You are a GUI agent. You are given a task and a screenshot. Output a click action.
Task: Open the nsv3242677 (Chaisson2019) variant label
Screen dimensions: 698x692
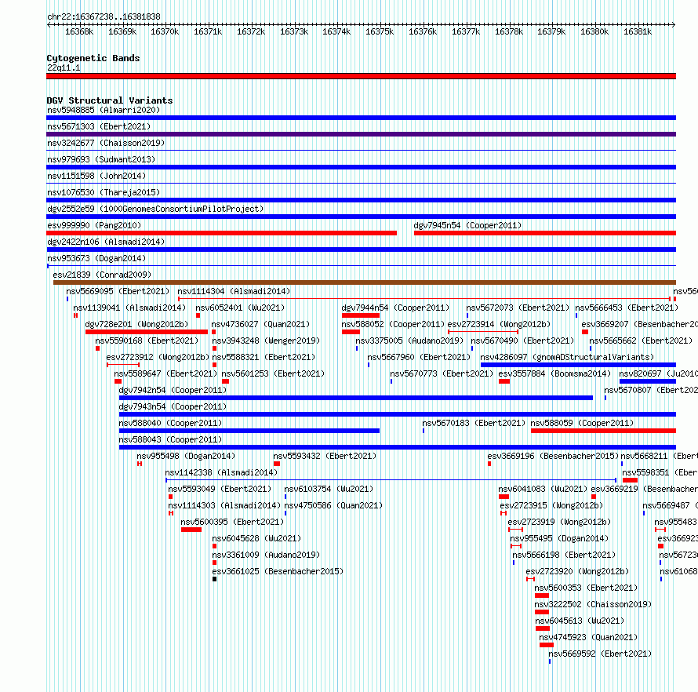click(106, 143)
